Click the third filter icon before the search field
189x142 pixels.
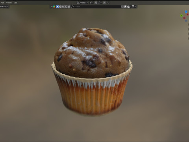pos(63,7)
